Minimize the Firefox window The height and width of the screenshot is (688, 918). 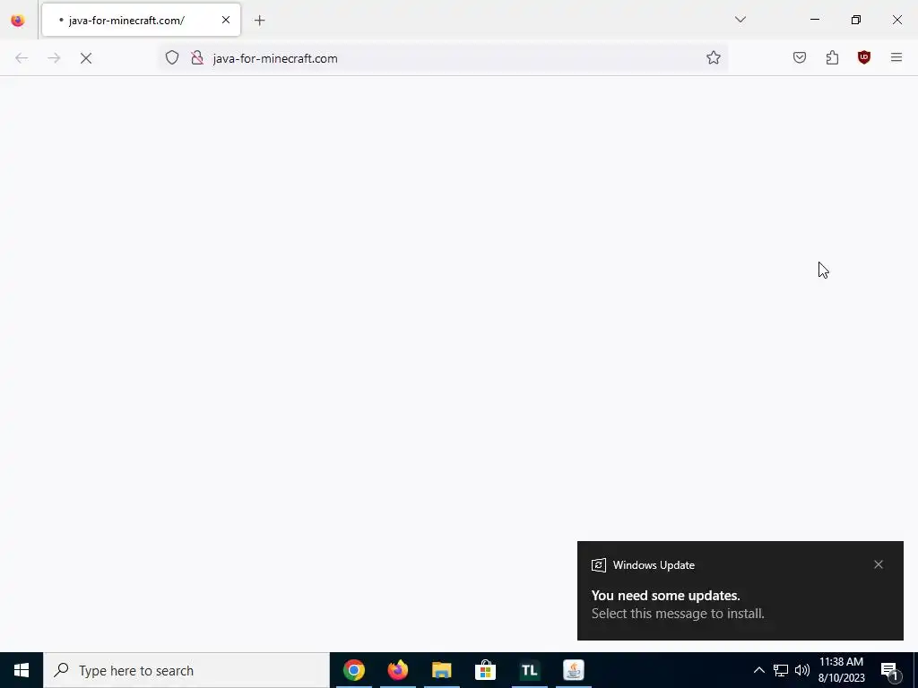[814, 20]
